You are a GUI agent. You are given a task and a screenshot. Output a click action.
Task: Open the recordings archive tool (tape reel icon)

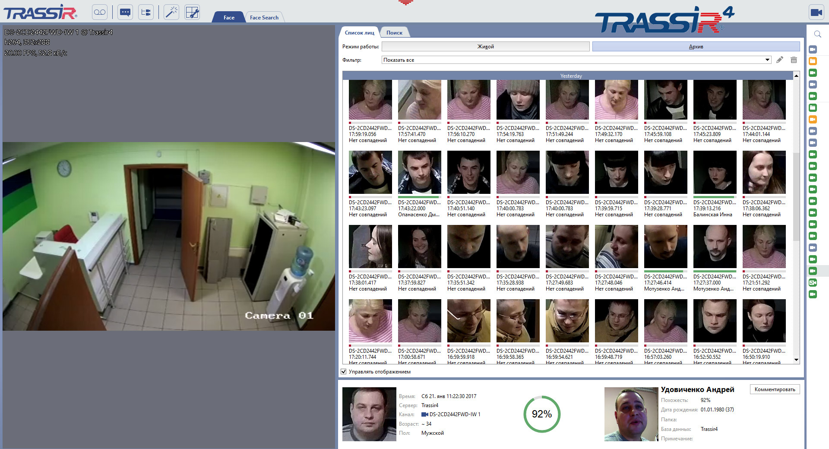click(99, 12)
